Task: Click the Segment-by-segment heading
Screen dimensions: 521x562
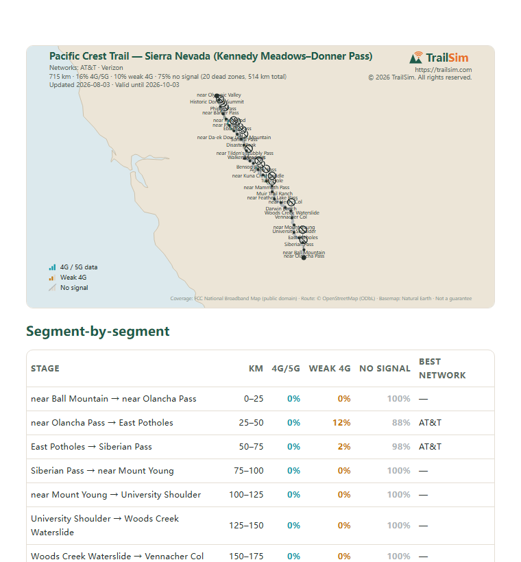Action: pos(98,331)
